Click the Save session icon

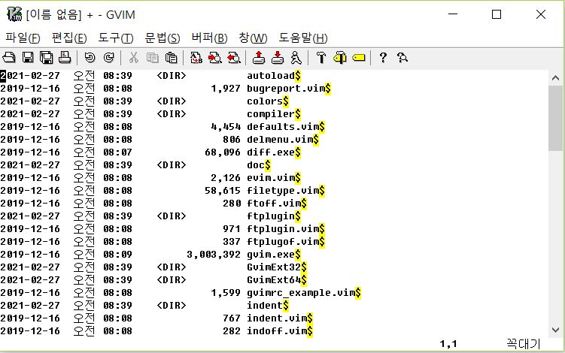point(278,58)
